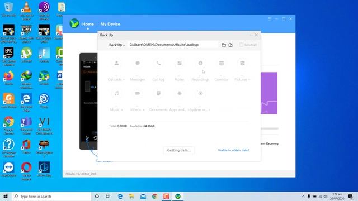
Task: Expand the Contacts category arrow
Action: (x=124, y=80)
